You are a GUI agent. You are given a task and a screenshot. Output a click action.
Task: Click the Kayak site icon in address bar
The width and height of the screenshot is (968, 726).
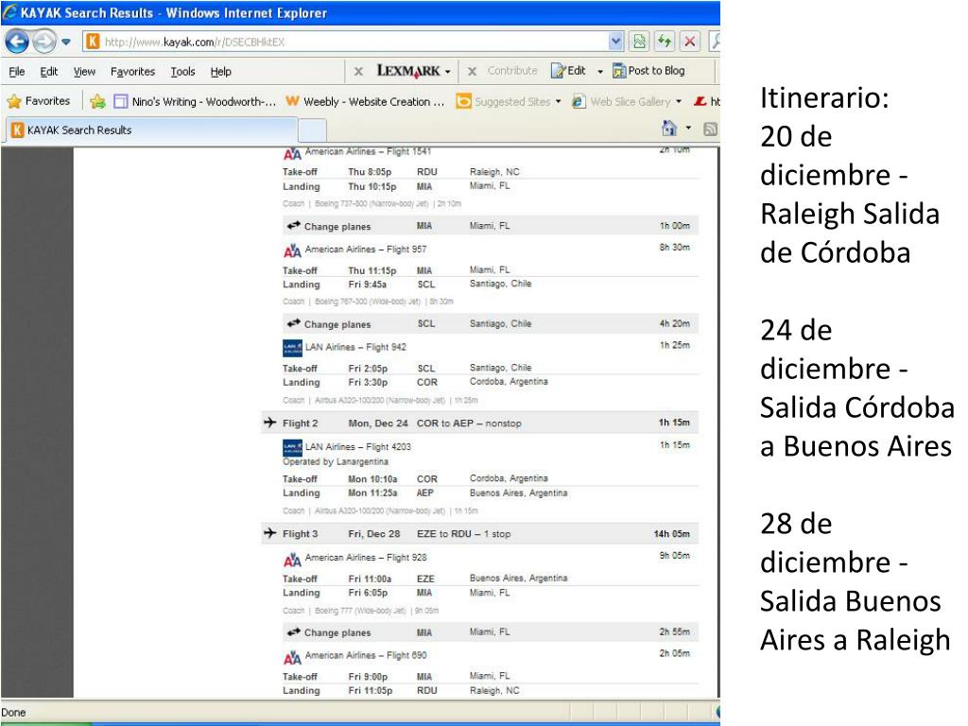[93, 42]
